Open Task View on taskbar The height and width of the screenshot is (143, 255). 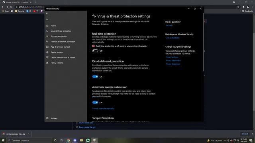pyautogui.click(x=62, y=140)
